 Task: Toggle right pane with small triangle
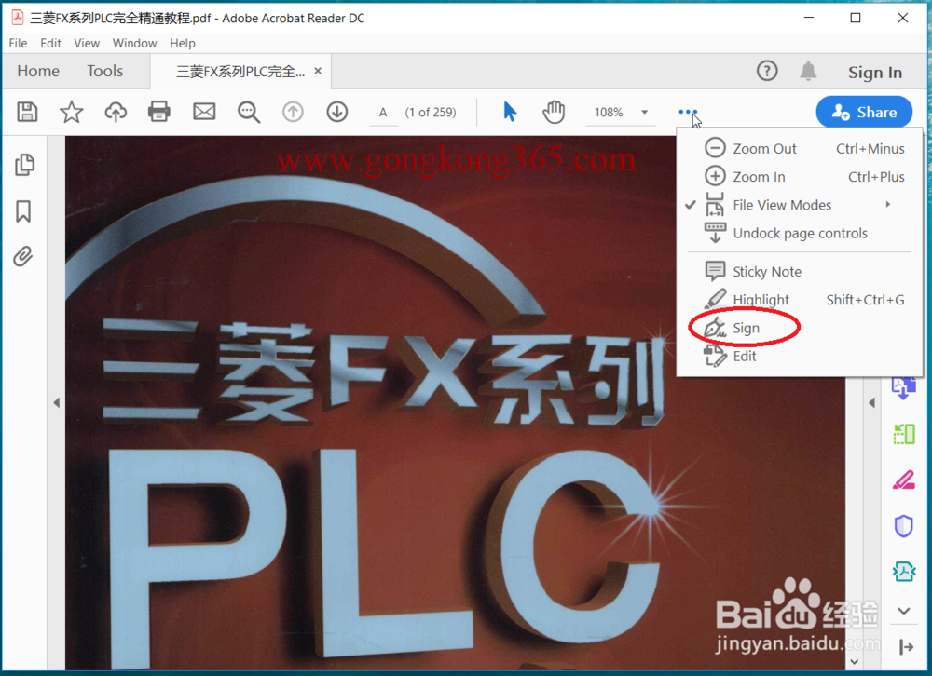pyautogui.click(x=871, y=403)
